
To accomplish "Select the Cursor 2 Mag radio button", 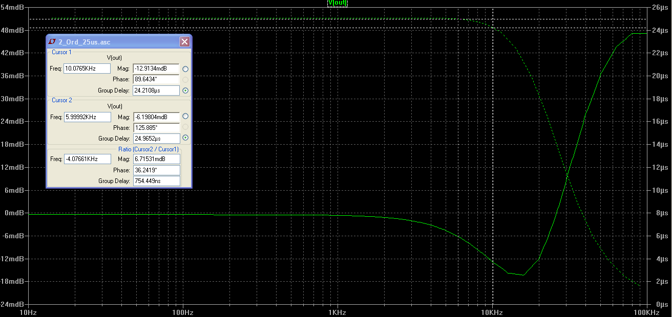I will 185,117.
